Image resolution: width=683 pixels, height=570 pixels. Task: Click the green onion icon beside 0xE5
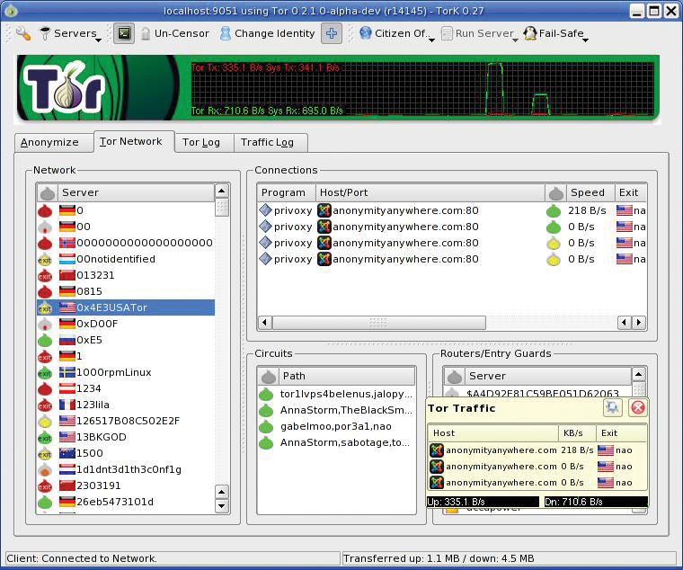point(45,341)
